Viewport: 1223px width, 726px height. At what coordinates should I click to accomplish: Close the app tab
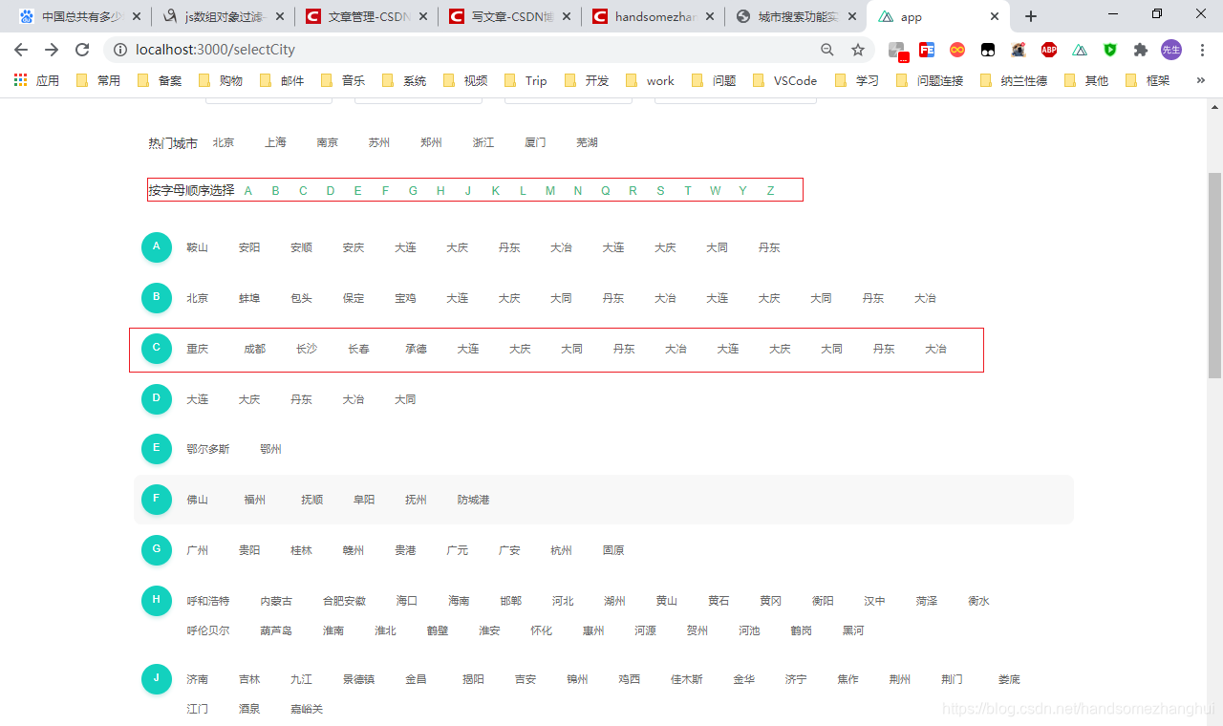[995, 16]
